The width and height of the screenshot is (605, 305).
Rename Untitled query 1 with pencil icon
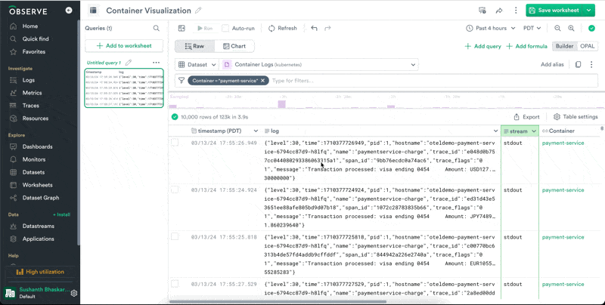pyautogui.click(x=129, y=63)
